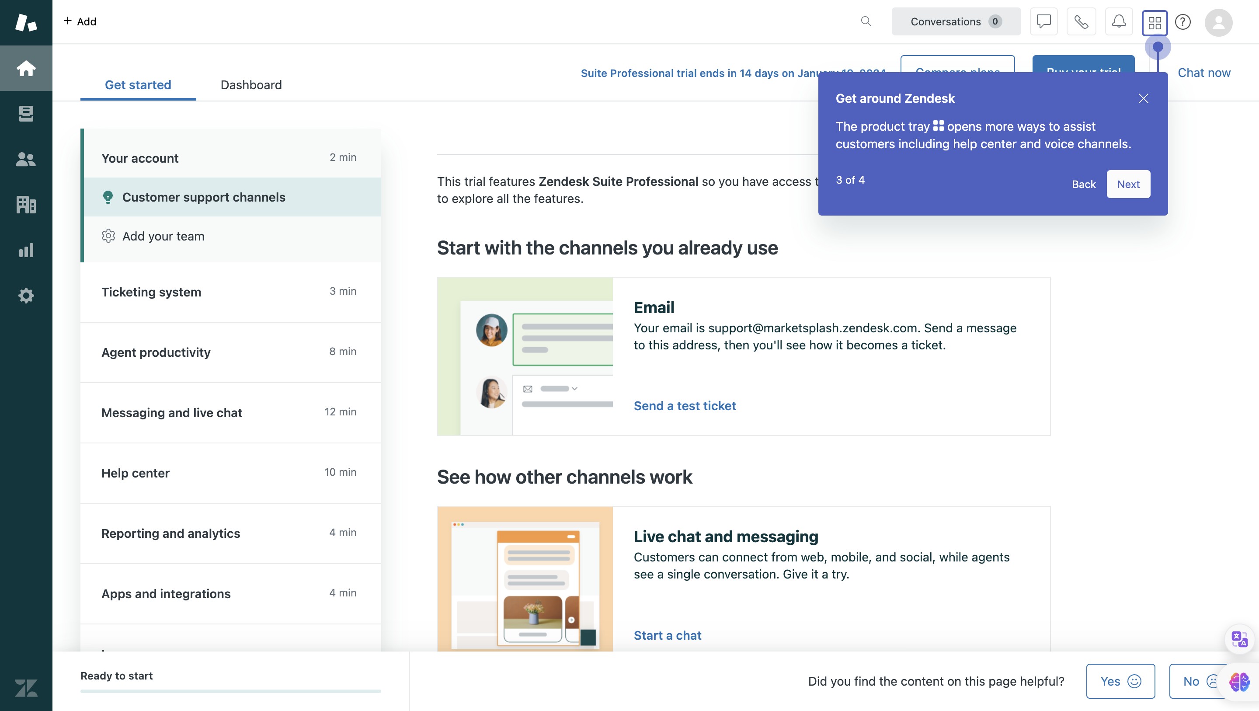
Task: Open the Customers icon in sidebar
Action: (26, 159)
